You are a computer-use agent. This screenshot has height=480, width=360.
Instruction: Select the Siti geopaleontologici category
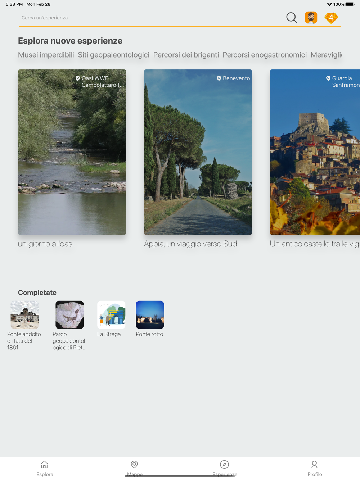point(113,55)
